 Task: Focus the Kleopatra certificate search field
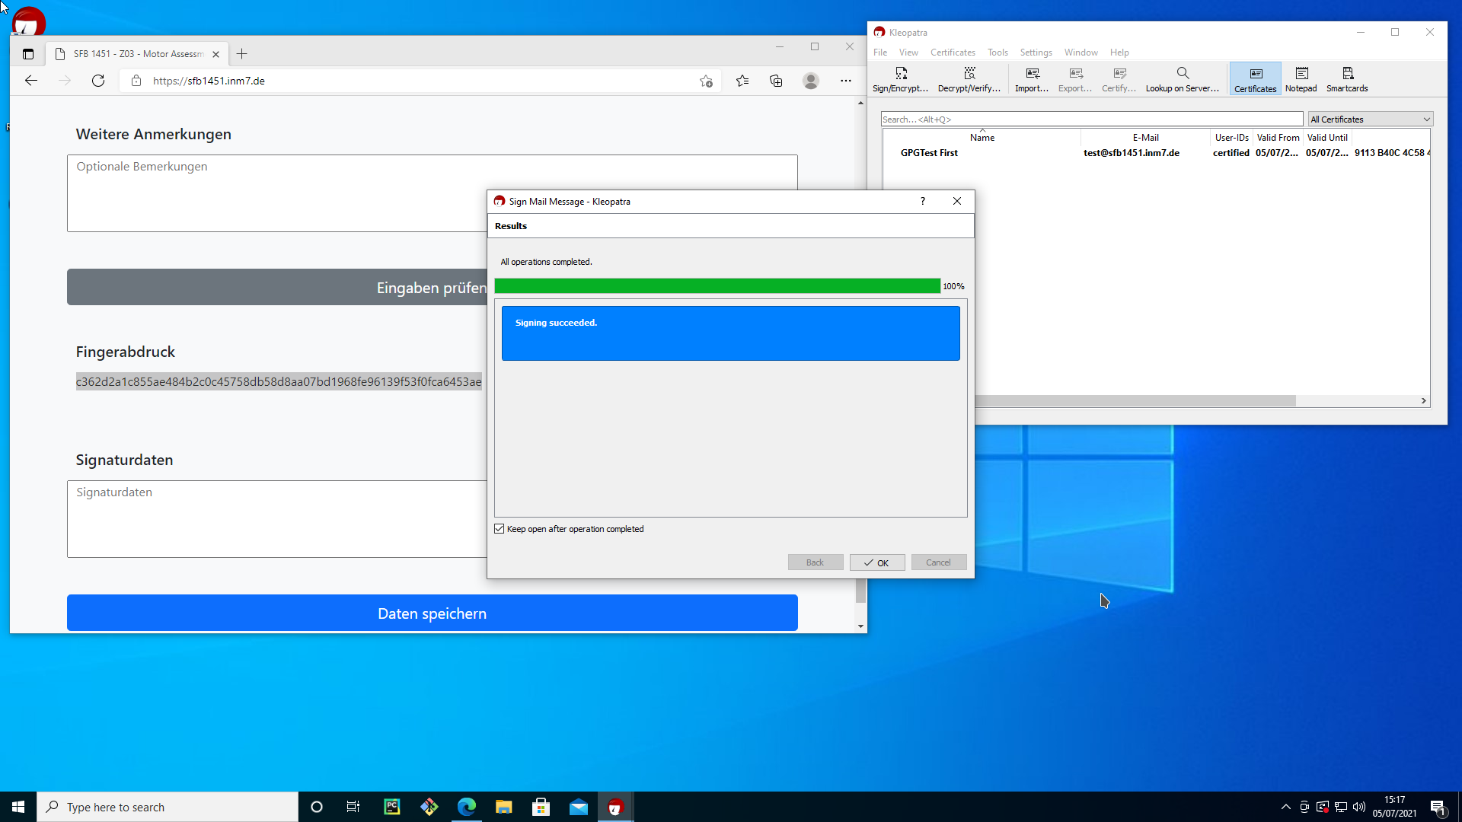[x=1092, y=119]
